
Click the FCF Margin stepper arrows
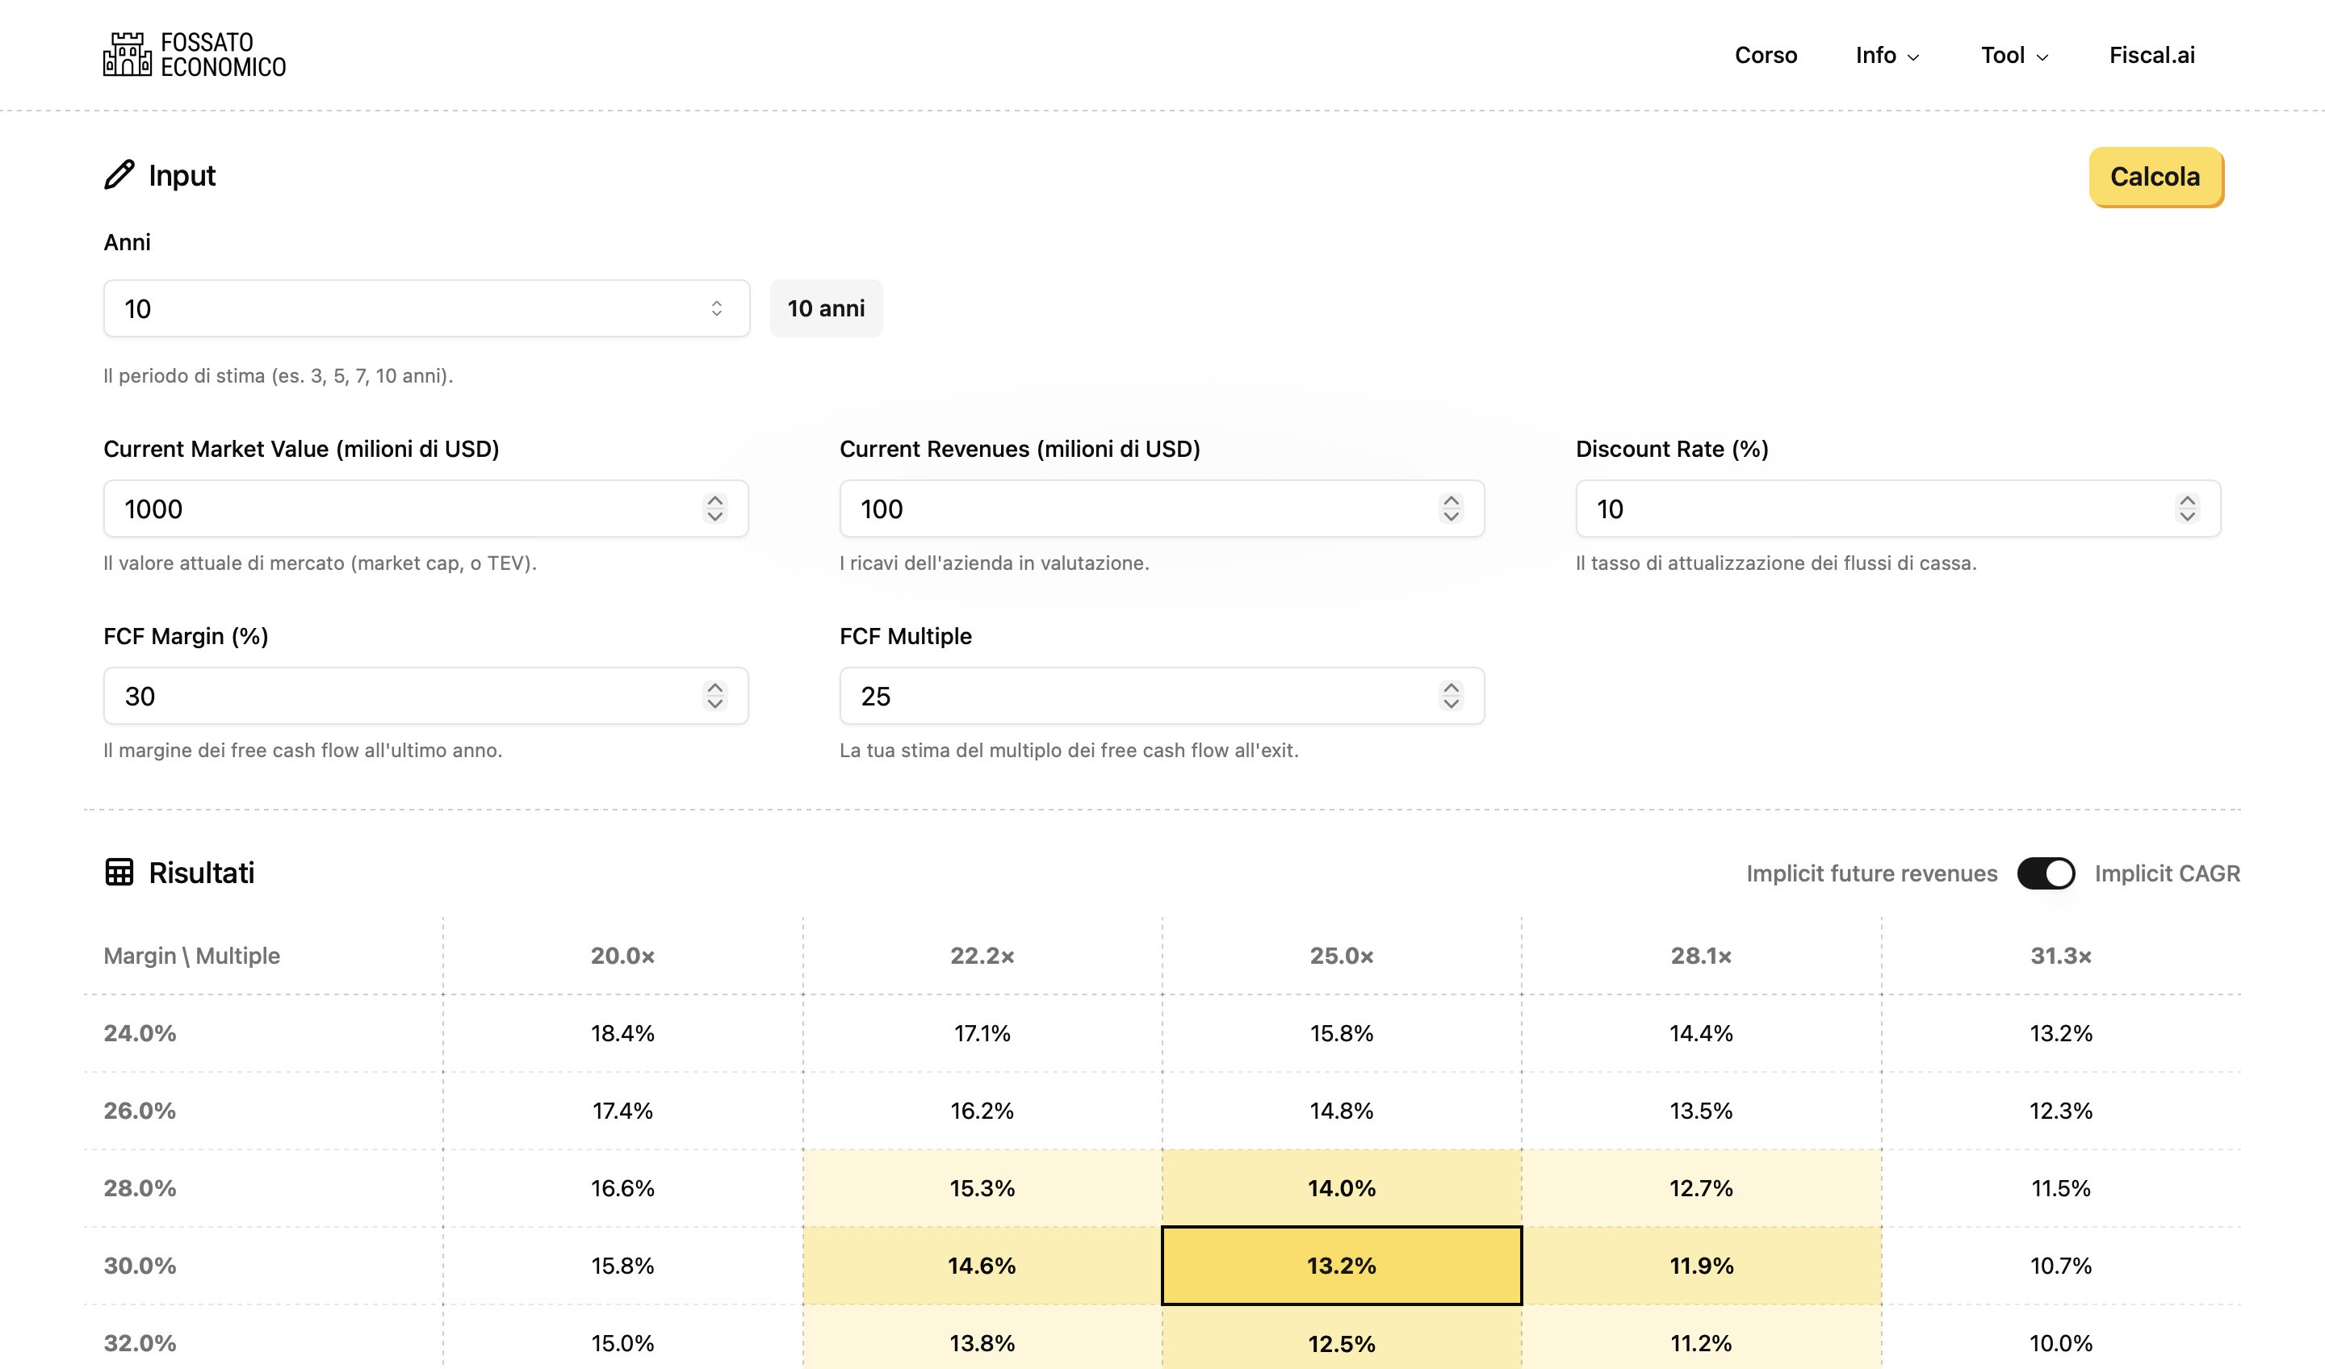click(714, 696)
